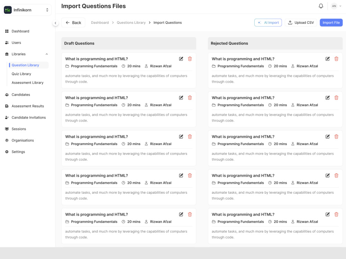The width and height of the screenshot is (346, 259).
Task: Click the Upload CSV button
Action: [x=301, y=23]
